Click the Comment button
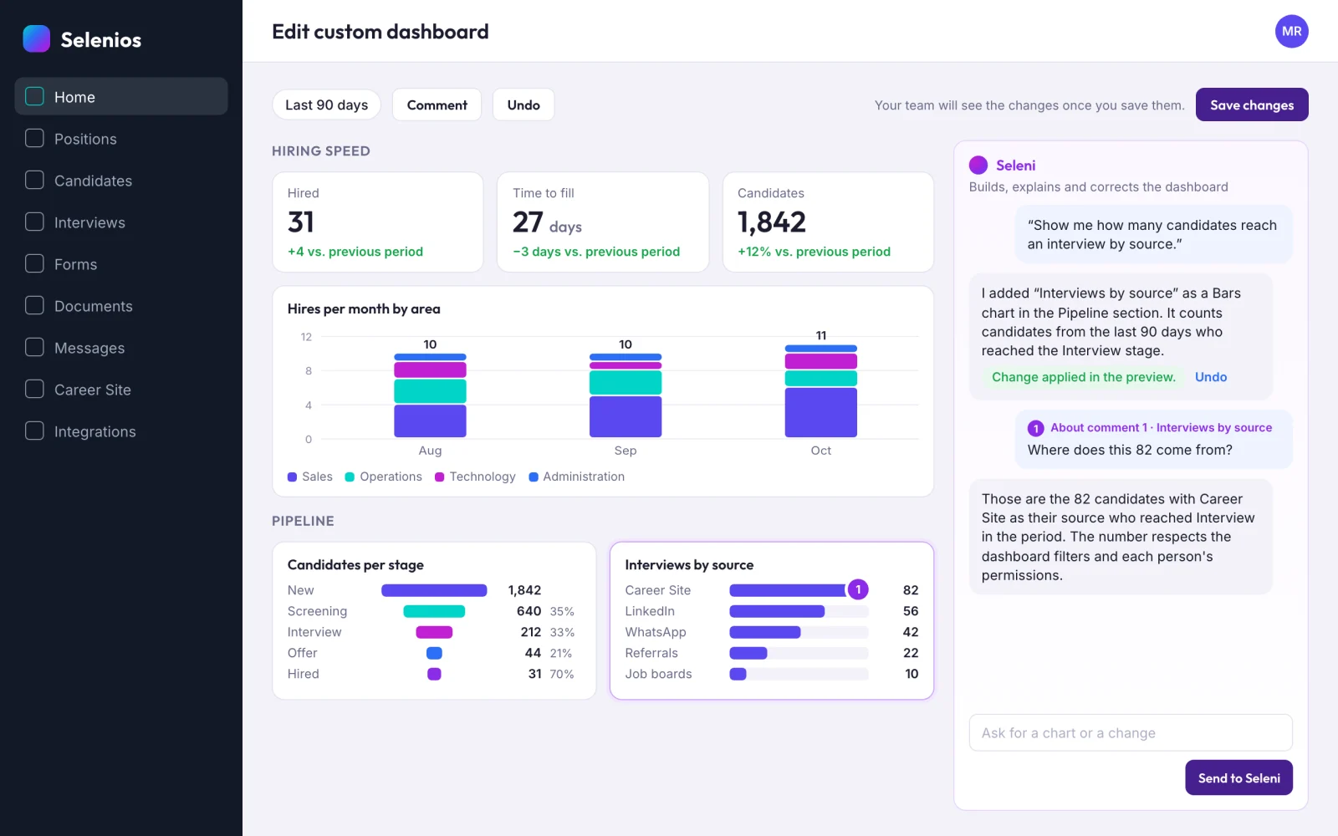Viewport: 1338px width, 836px height. click(437, 104)
